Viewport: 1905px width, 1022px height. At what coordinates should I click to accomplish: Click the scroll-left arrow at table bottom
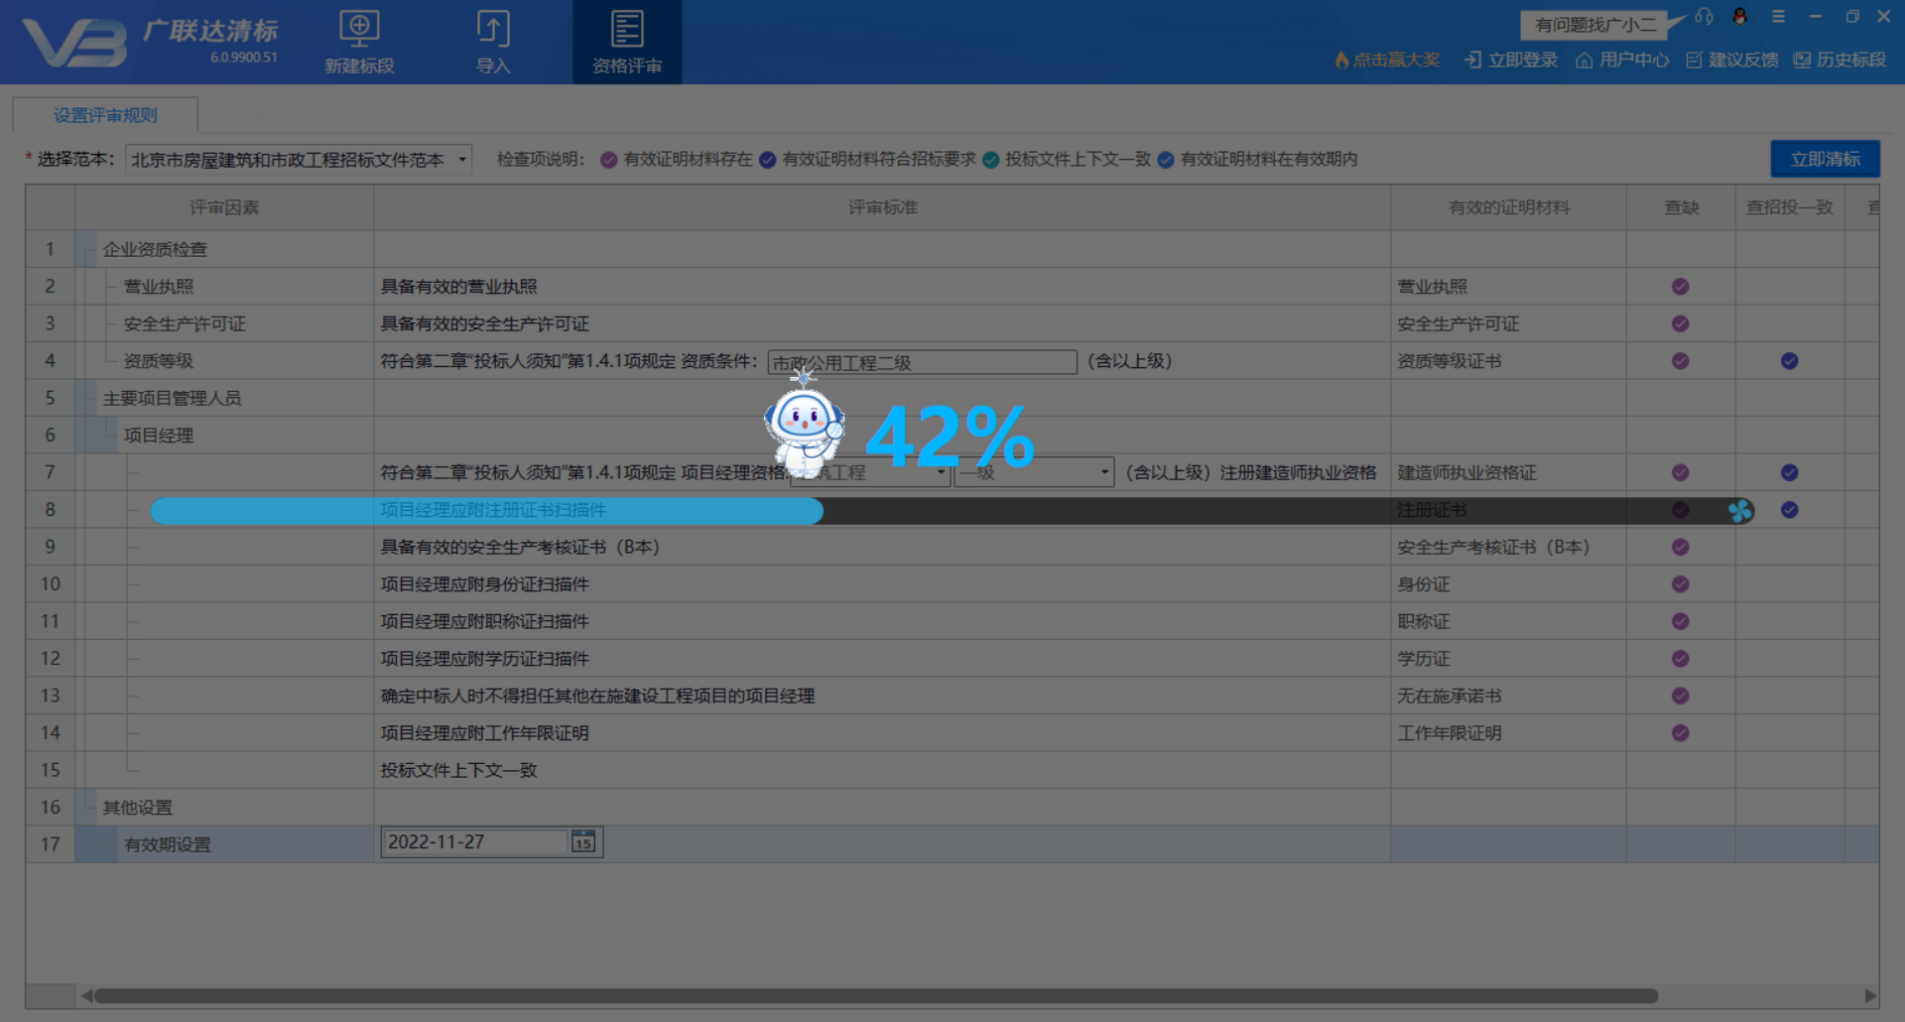[x=86, y=995]
